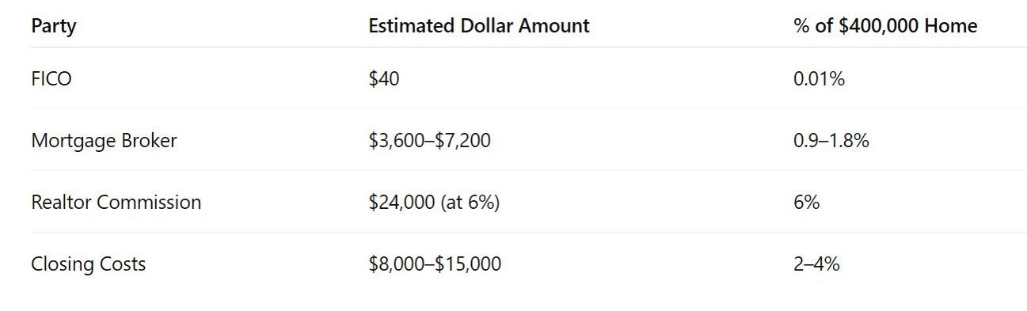
Task: Click the $3,600–$7,200 amount cell
Action: click(x=430, y=141)
